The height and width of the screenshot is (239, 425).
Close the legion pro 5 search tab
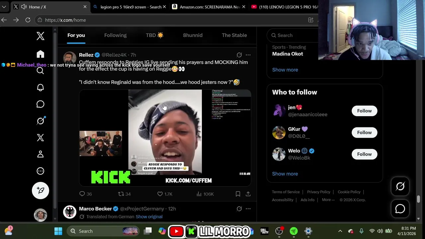coord(164,7)
